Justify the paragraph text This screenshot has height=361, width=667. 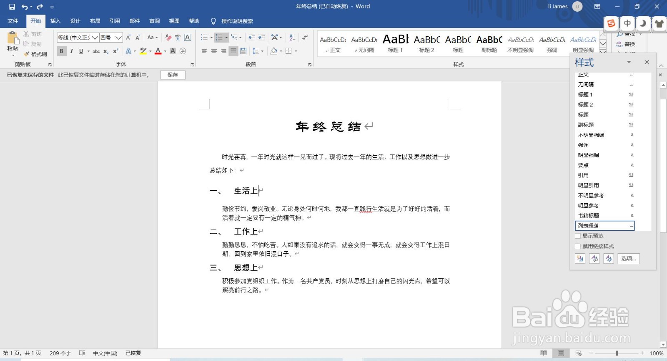pos(233,51)
